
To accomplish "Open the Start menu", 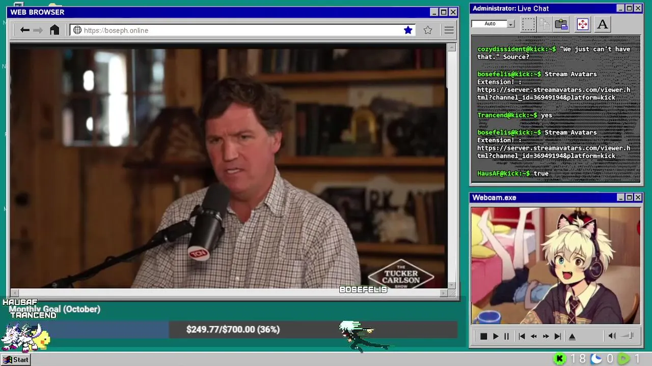I will pos(16,359).
